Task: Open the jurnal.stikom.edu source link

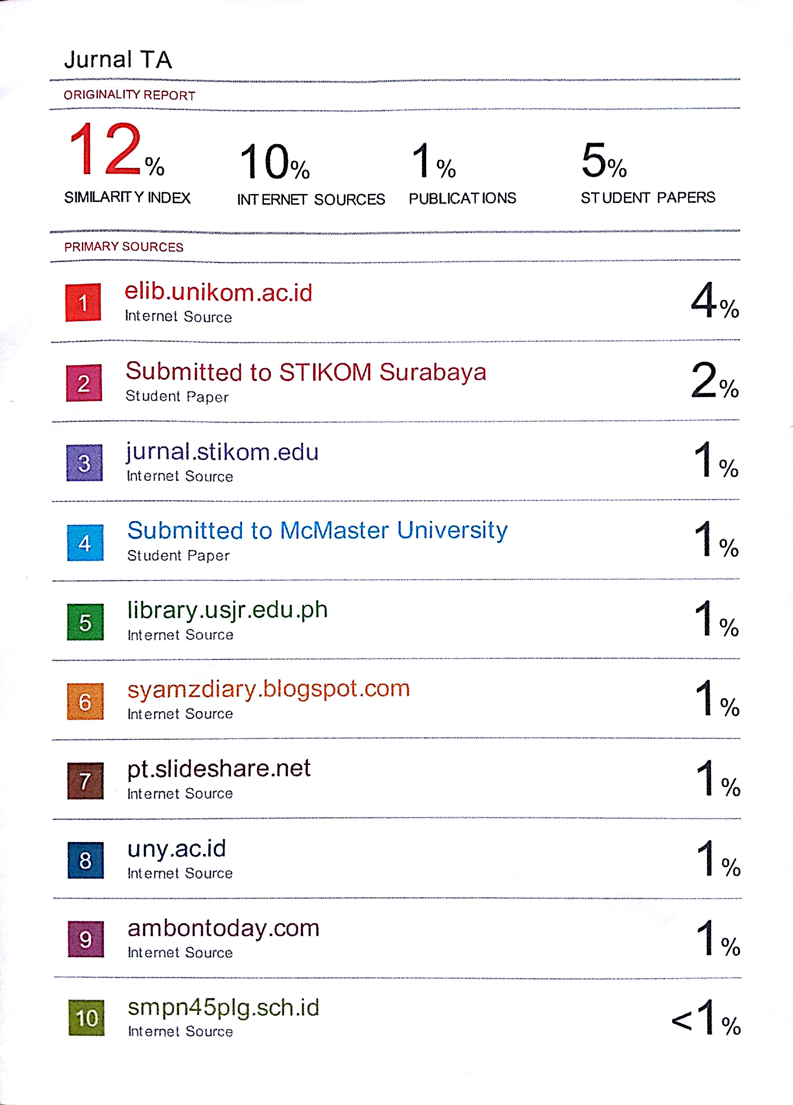Action: click(222, 452)
